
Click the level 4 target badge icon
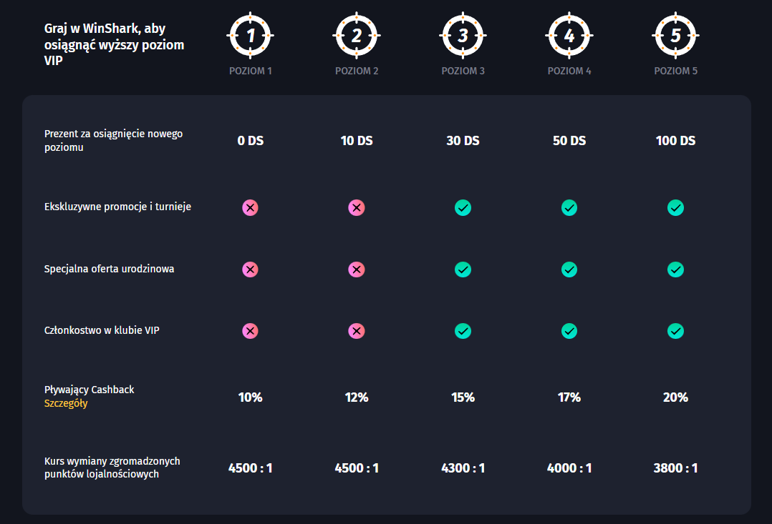(x=569, y=36)
